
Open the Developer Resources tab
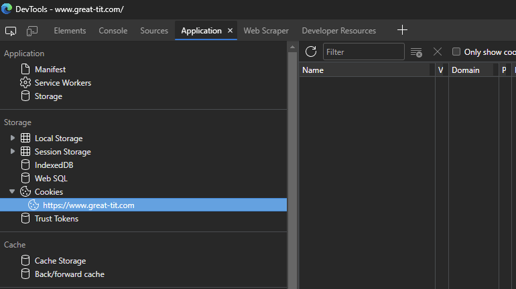pyautogui.click(x=339, y=31)
